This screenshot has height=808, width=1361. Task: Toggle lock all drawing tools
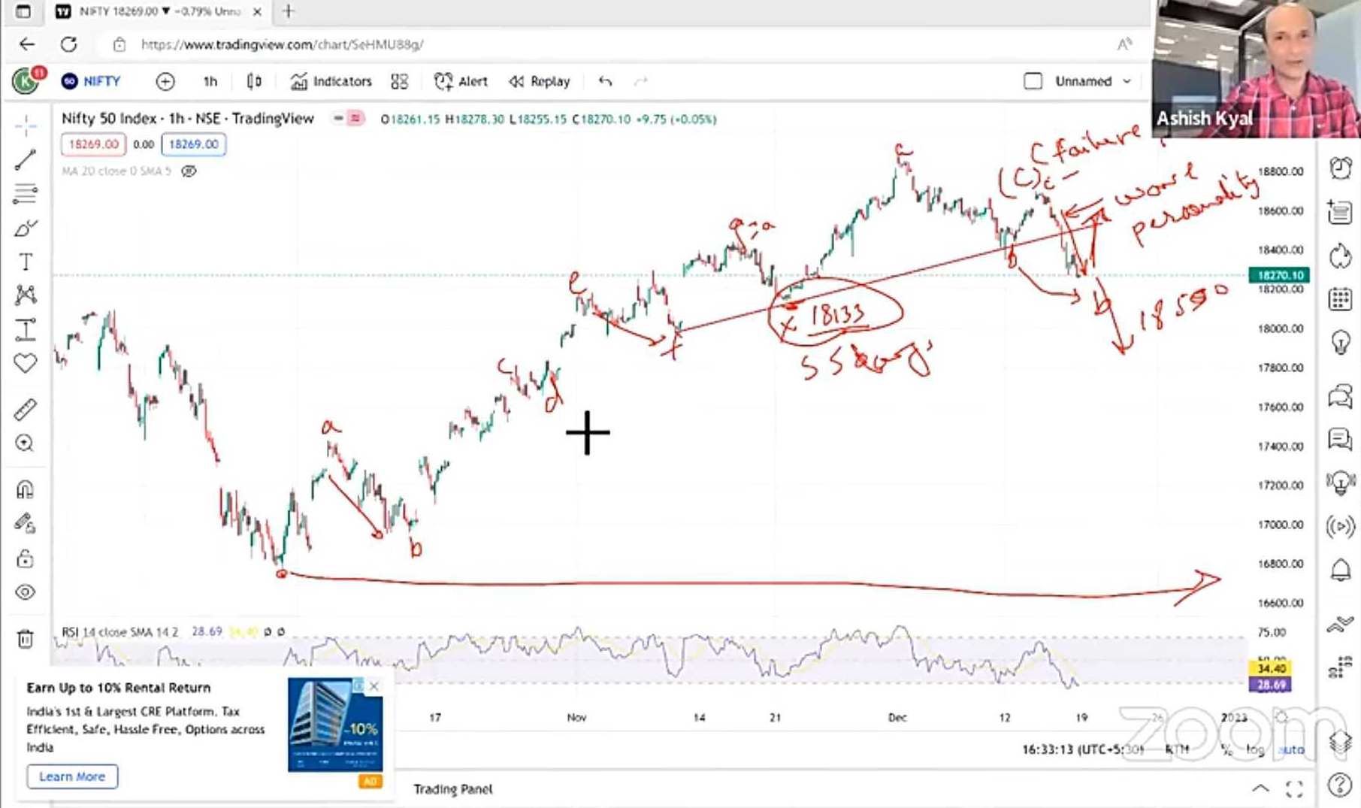pyautogui.click(x=26, y=558)
